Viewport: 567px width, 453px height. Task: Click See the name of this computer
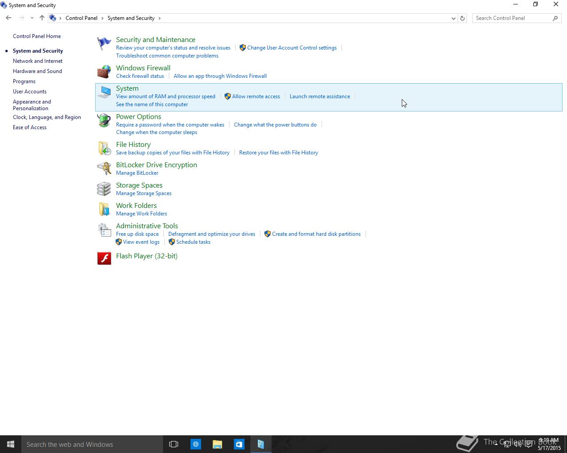(152, 104)
